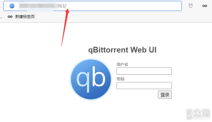Focus the 用户名 username input field

tap(144, 71)
